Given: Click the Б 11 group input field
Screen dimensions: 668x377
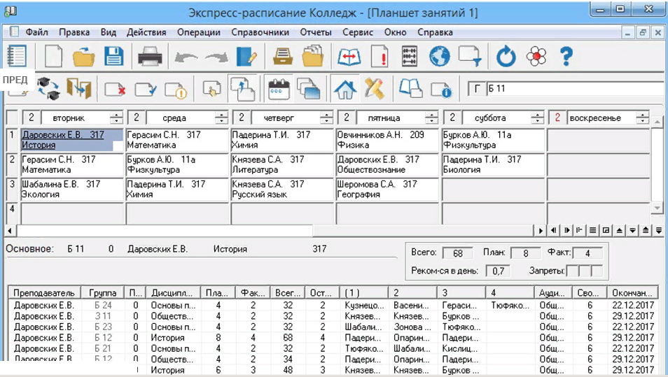Looking at the screenshot, I should point(574,89).
